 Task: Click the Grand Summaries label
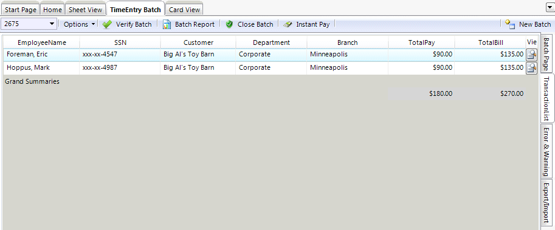(x=32, y=81)
